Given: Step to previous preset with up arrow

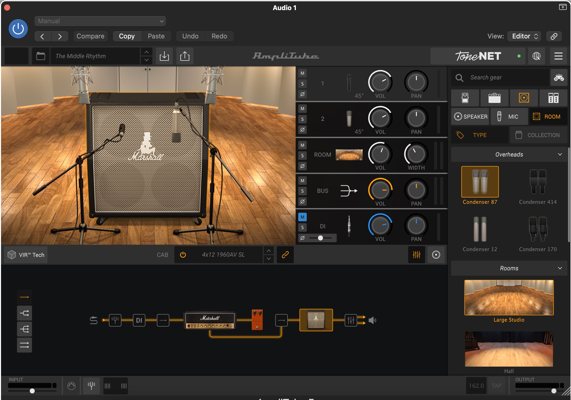Looking at the screenshot, I should click(x=147, y=52).
